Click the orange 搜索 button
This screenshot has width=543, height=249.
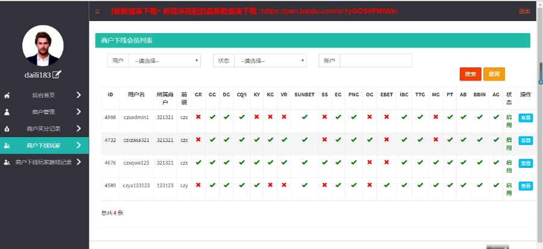click(470, 74)
